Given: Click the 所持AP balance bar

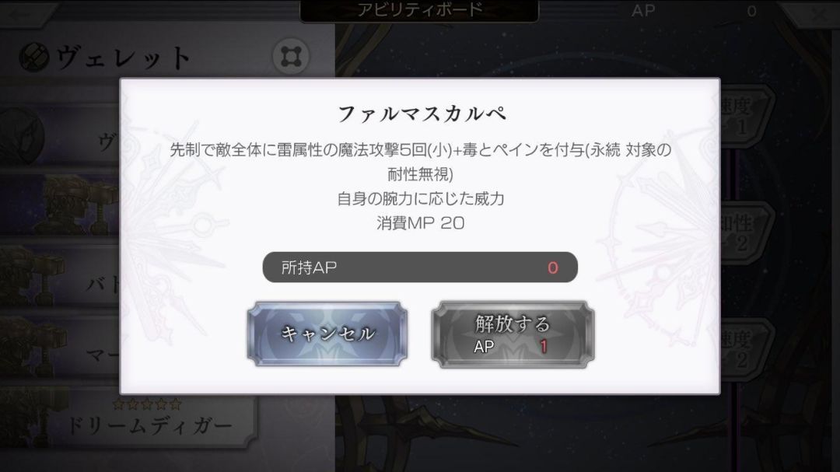Looking at the screenshot, I should coord(420,267).
